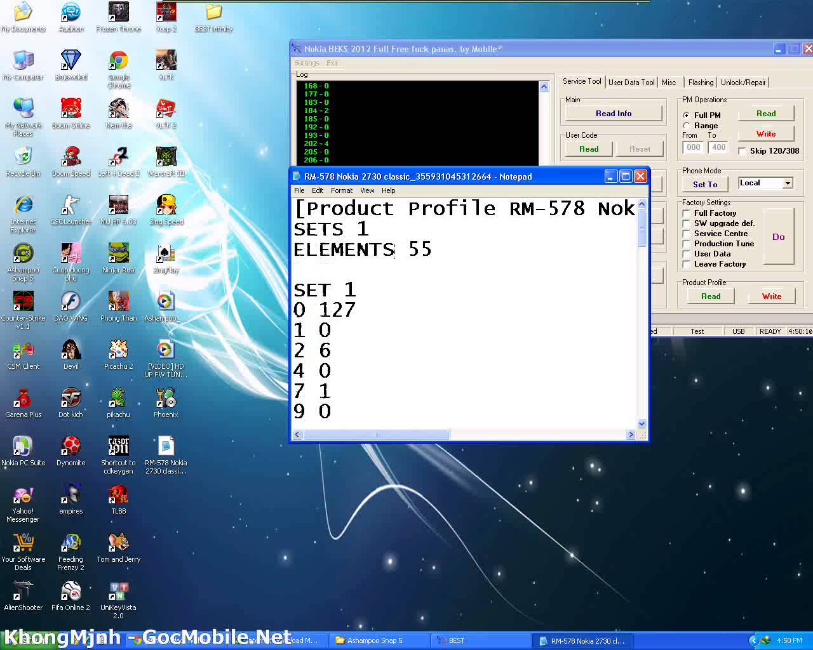Launch Boom Online shortcut
Image resolution: width=813 pixels, height=650 pixels.
pos(71,114)
